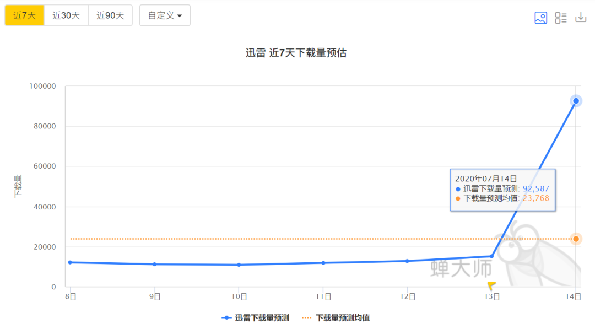The image size is (595, 329).
Task: Click the blue data point for 11日
Action: 323,262
